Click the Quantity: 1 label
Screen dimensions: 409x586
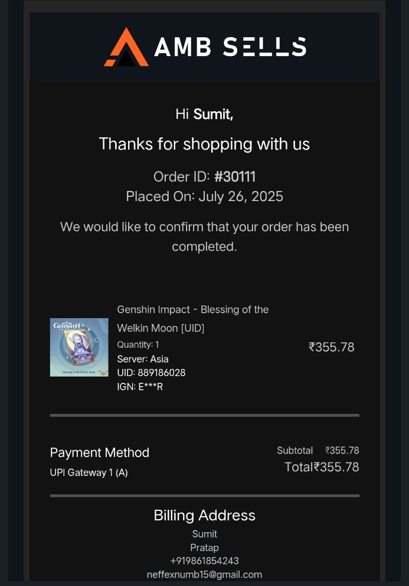(x=138, y=345)
